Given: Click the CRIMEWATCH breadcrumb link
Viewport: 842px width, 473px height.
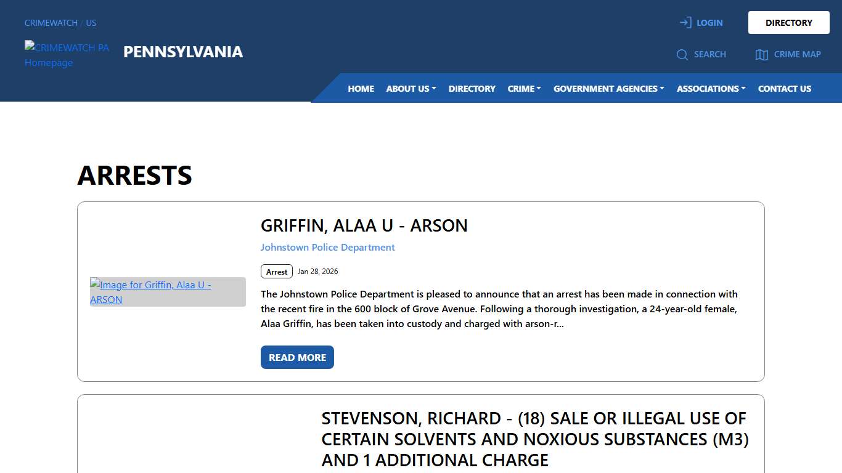Looking at the screenshot, I should pos(51,23).
